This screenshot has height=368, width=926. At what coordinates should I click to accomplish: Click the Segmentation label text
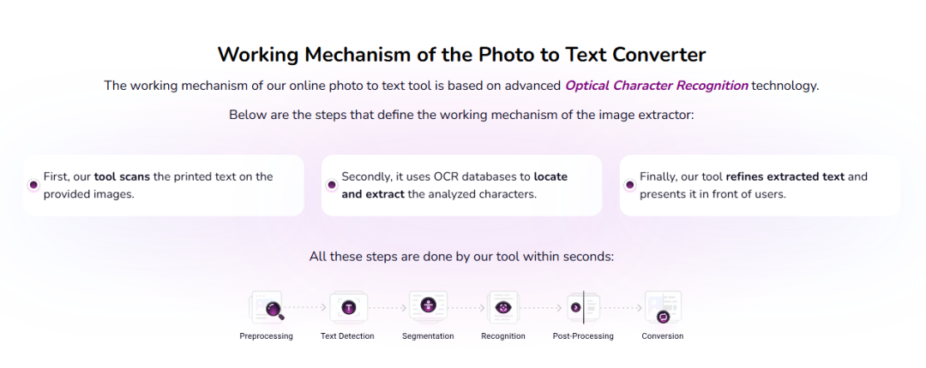pos(428,336)
